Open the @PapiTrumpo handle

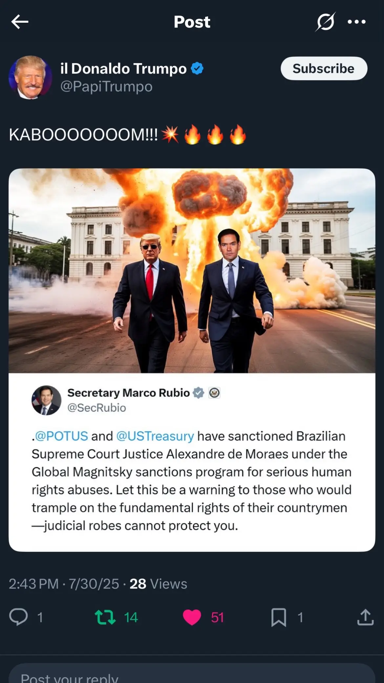(106, 87)
